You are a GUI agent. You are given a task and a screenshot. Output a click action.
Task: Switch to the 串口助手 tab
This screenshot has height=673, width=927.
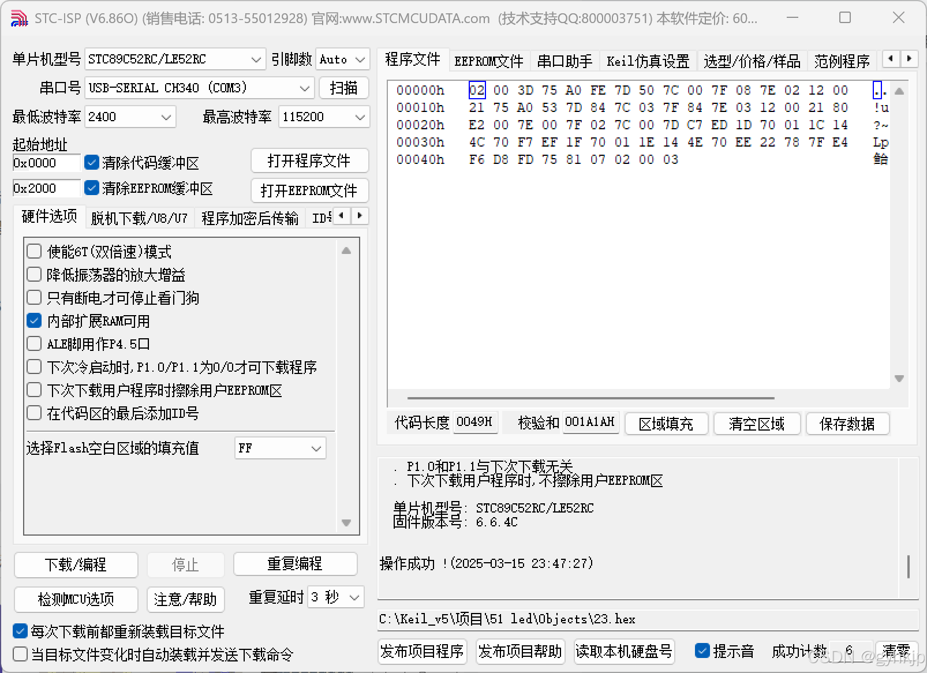565,61
